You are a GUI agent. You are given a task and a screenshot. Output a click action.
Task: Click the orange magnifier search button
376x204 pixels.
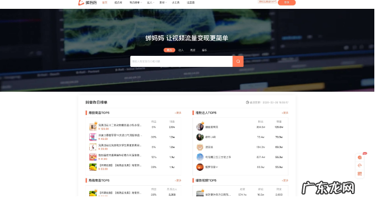238,61
